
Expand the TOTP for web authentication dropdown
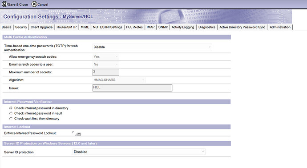pos(152,47)
